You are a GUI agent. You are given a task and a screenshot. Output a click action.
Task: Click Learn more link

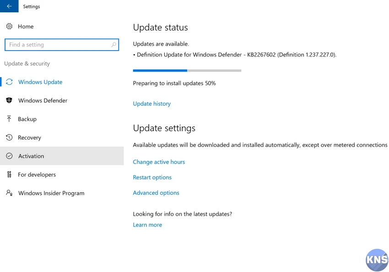coord(147,225)
